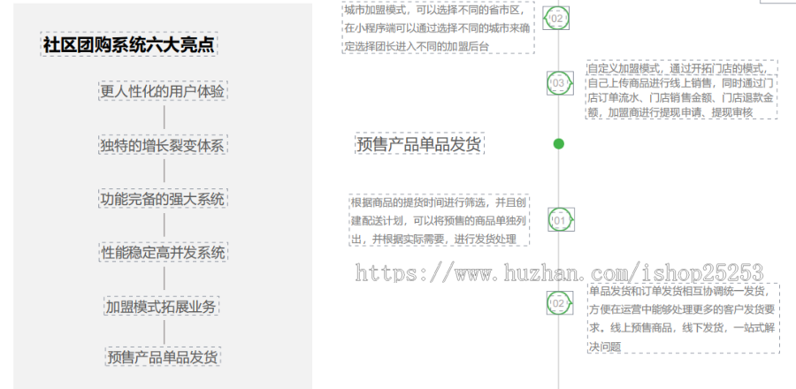Click 预售产品单品发货 in the gray highlights list
This screenshot has height=389, width=796.
(x=163, y=356)
